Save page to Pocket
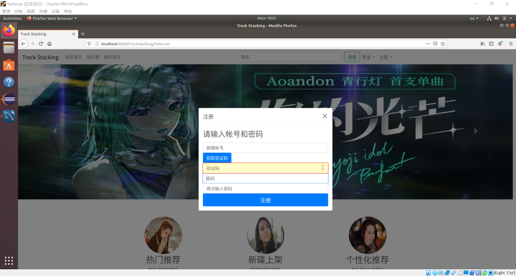This screenshot has height=276, width=516. tap(436, 44)
